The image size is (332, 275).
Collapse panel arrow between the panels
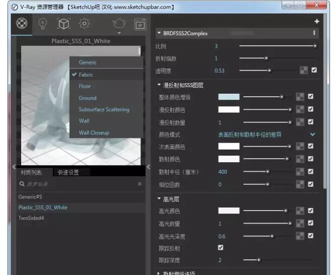pyautogui.click(x=149, y=167)
